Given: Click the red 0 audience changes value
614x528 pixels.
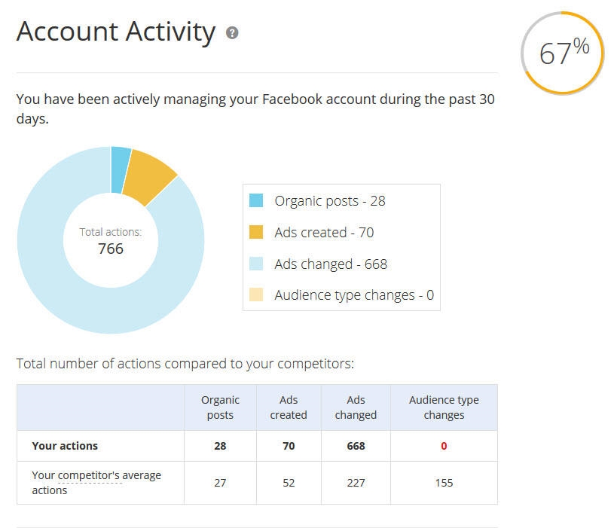Looking at the screenshot, I should coord(444,446).
